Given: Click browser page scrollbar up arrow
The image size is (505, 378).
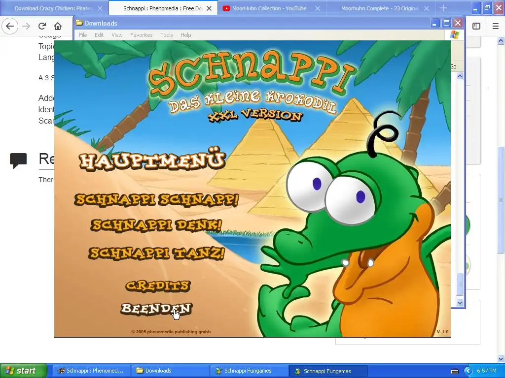Looking at the screenshot, I should (501, 40).
